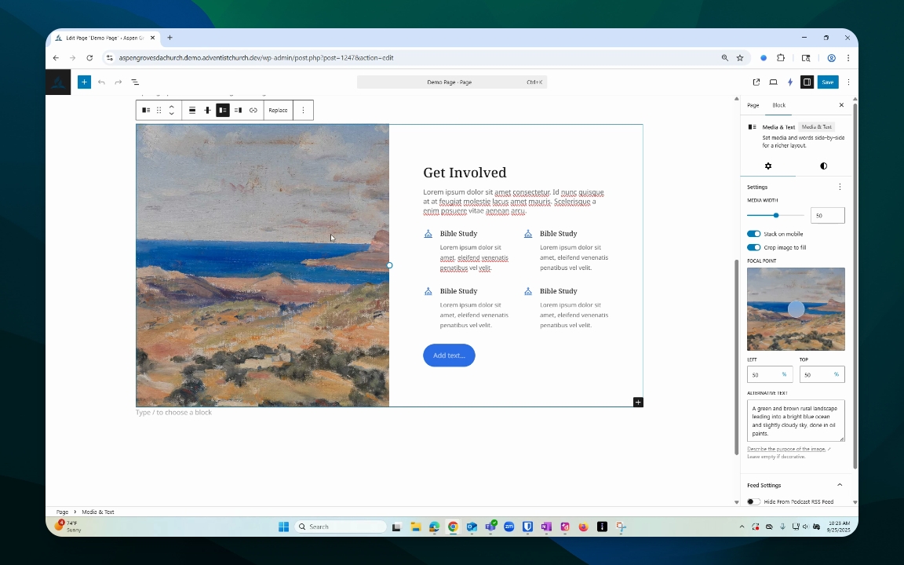Viewport: 904px width, 565px height.
Task: Toggle Stack on mobile switch
Action: click(753, 234)
